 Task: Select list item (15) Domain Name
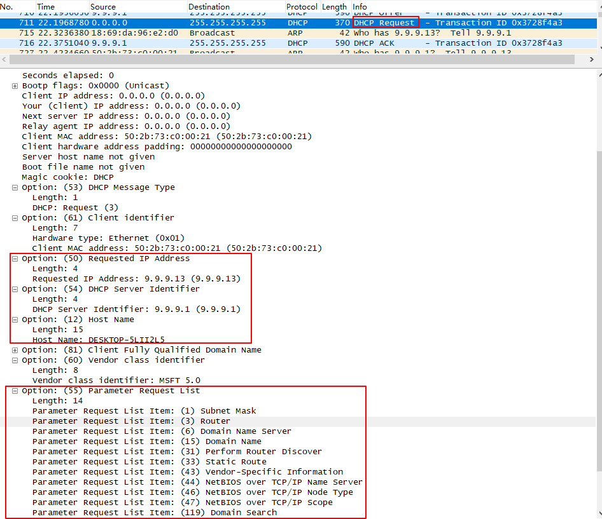(x=147, y=441)
